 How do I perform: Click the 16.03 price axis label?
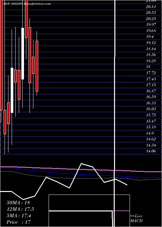point(151,109)
